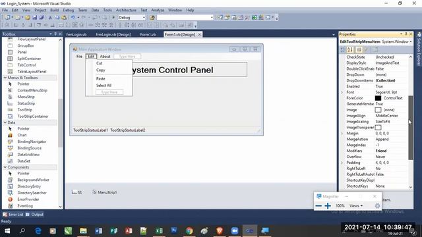The height and width of the screenshot is (237, 422).
Task: Click the Open File folder icon
Action: coord(28,18)
